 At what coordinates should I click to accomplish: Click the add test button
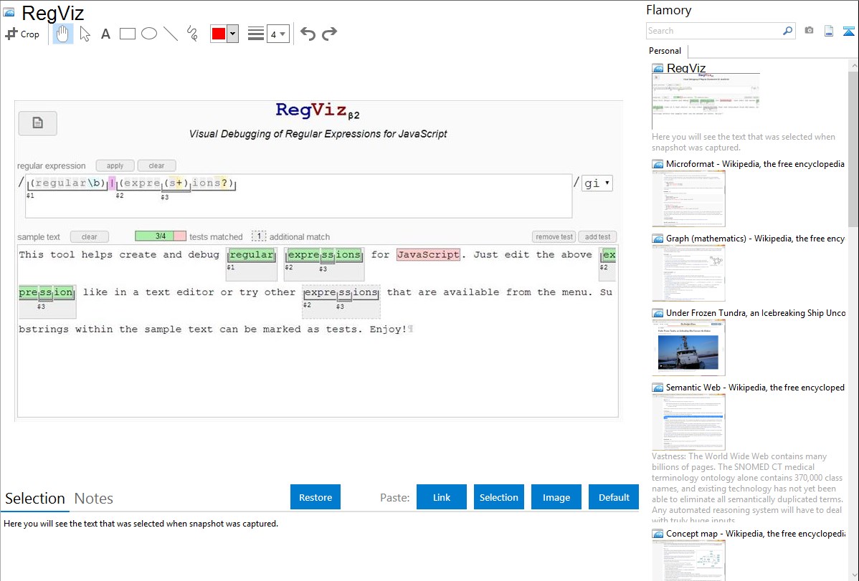click(597, 236)
